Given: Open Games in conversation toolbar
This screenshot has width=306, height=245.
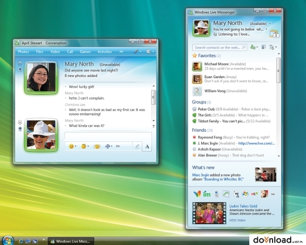Looking at the screenshot, I should (85, 51).
